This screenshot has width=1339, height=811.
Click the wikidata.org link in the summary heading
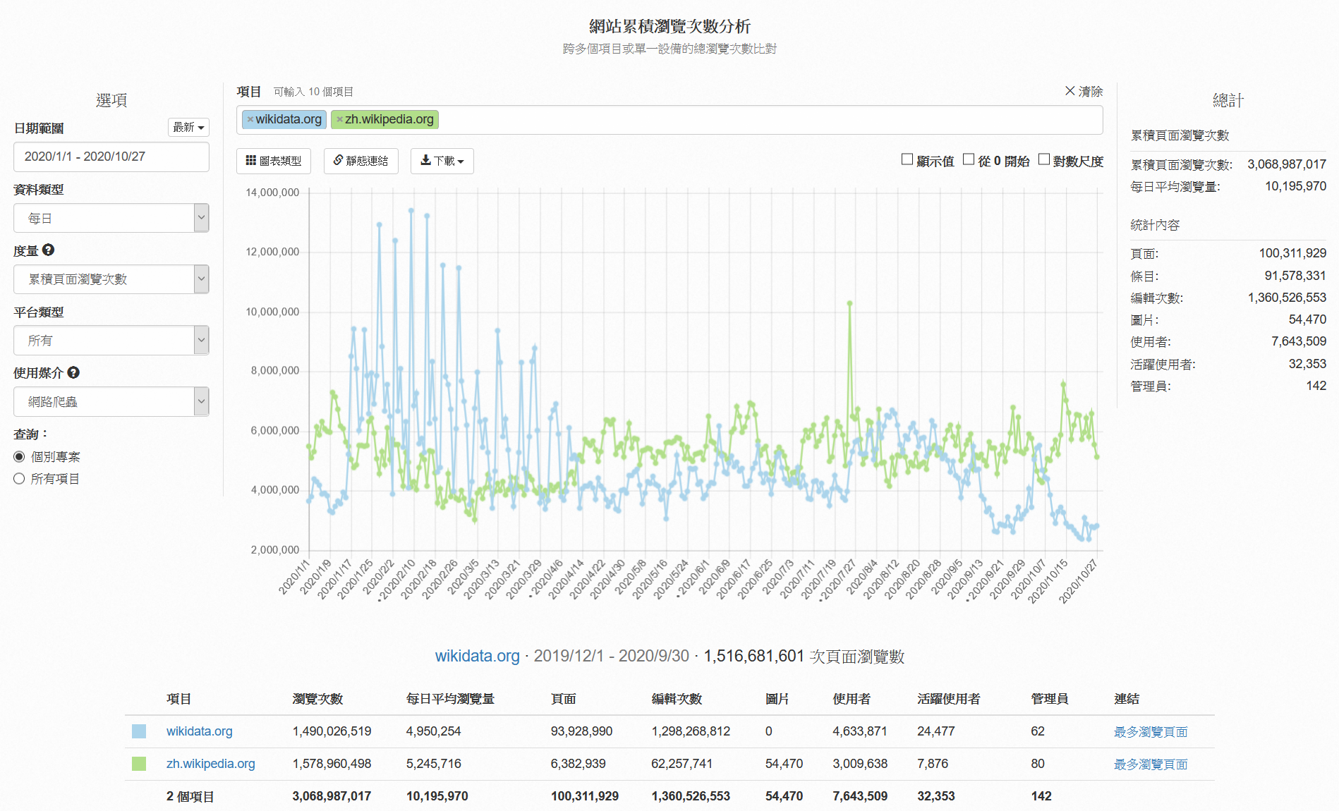478,656
